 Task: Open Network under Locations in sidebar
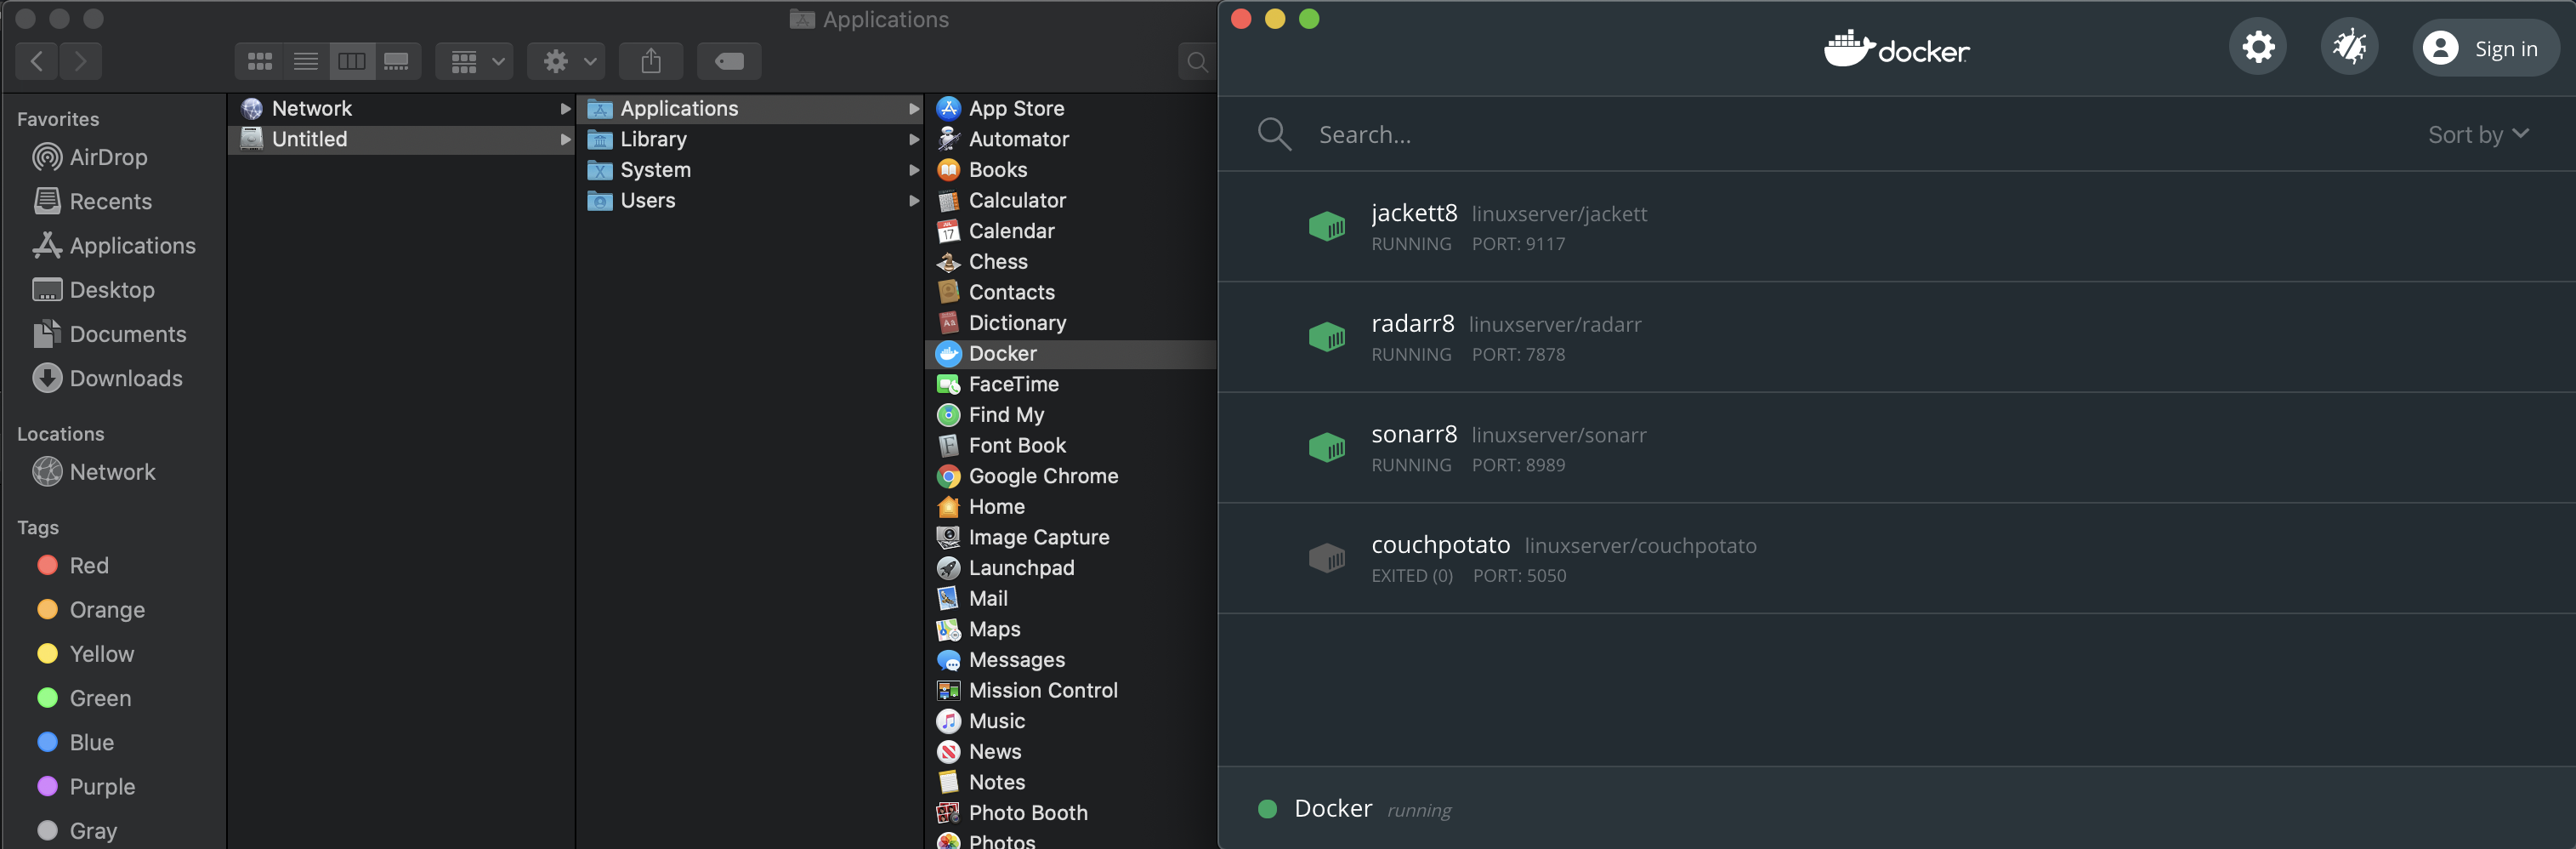pos(93,471)
